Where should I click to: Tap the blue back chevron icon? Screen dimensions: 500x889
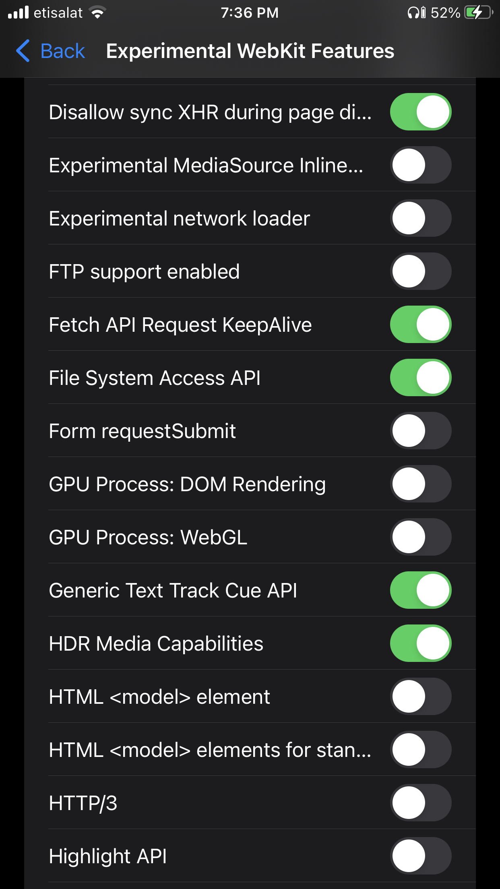tap(23, 51)
